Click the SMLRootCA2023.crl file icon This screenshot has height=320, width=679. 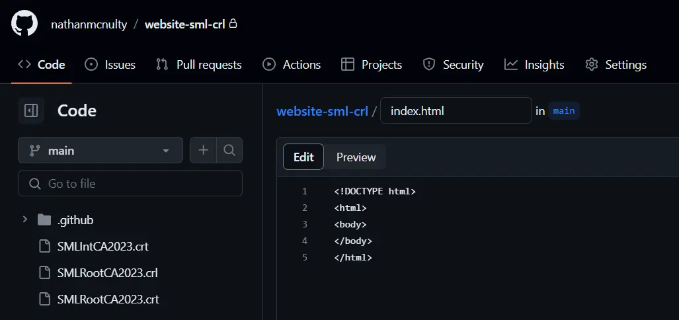(x=44, y=273)
